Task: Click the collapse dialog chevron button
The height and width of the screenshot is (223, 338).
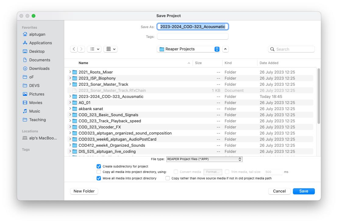Action: click(x=225, y=49)
